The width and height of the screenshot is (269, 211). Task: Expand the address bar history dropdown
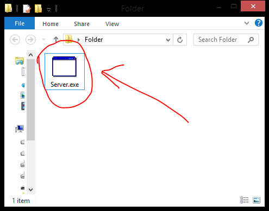coord(168,40)
